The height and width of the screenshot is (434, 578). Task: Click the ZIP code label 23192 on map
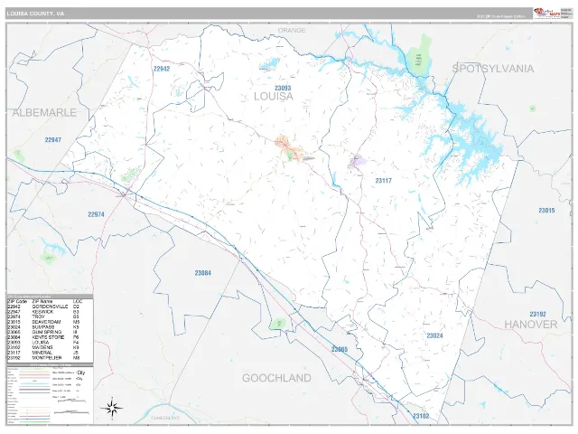pos(538,314)
